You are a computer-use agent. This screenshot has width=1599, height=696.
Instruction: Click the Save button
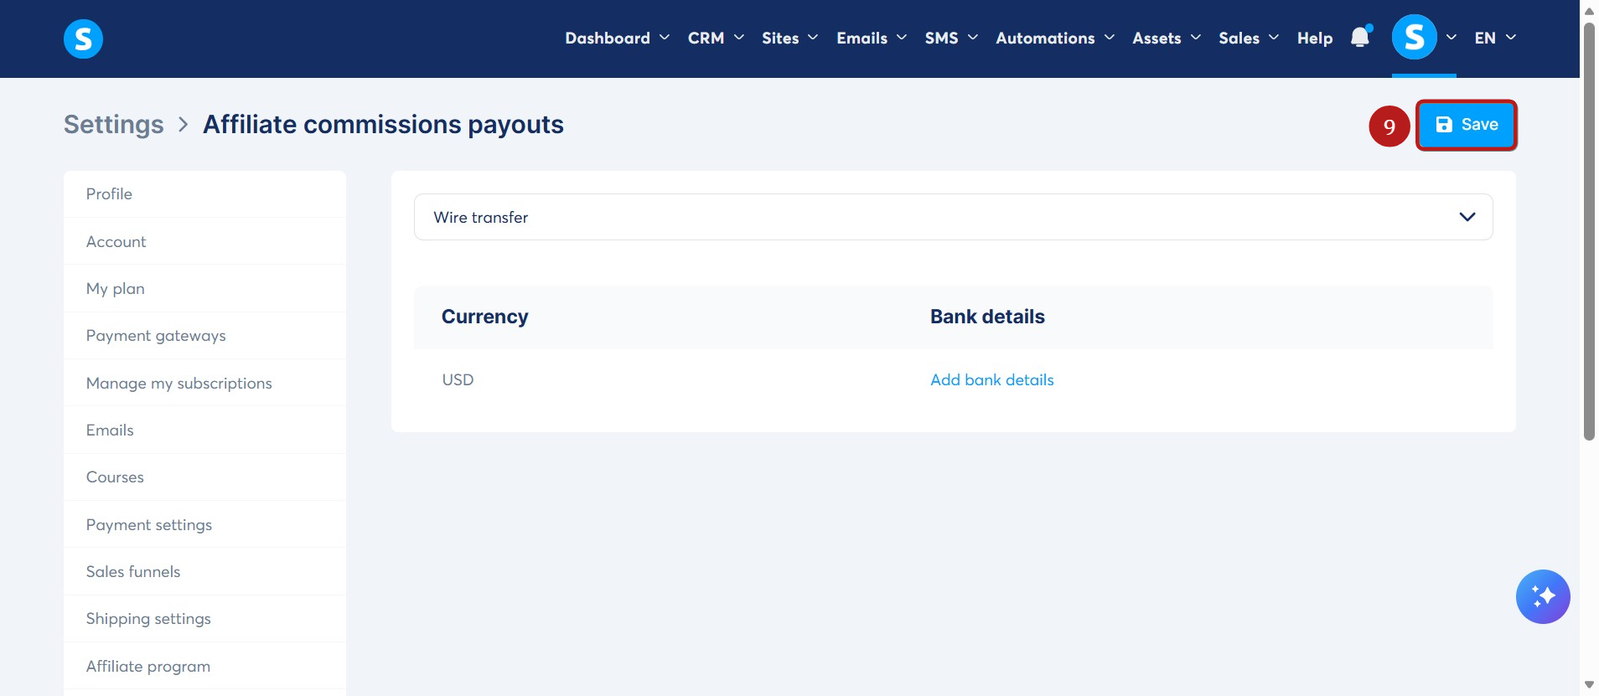(x=1466, y=125)
